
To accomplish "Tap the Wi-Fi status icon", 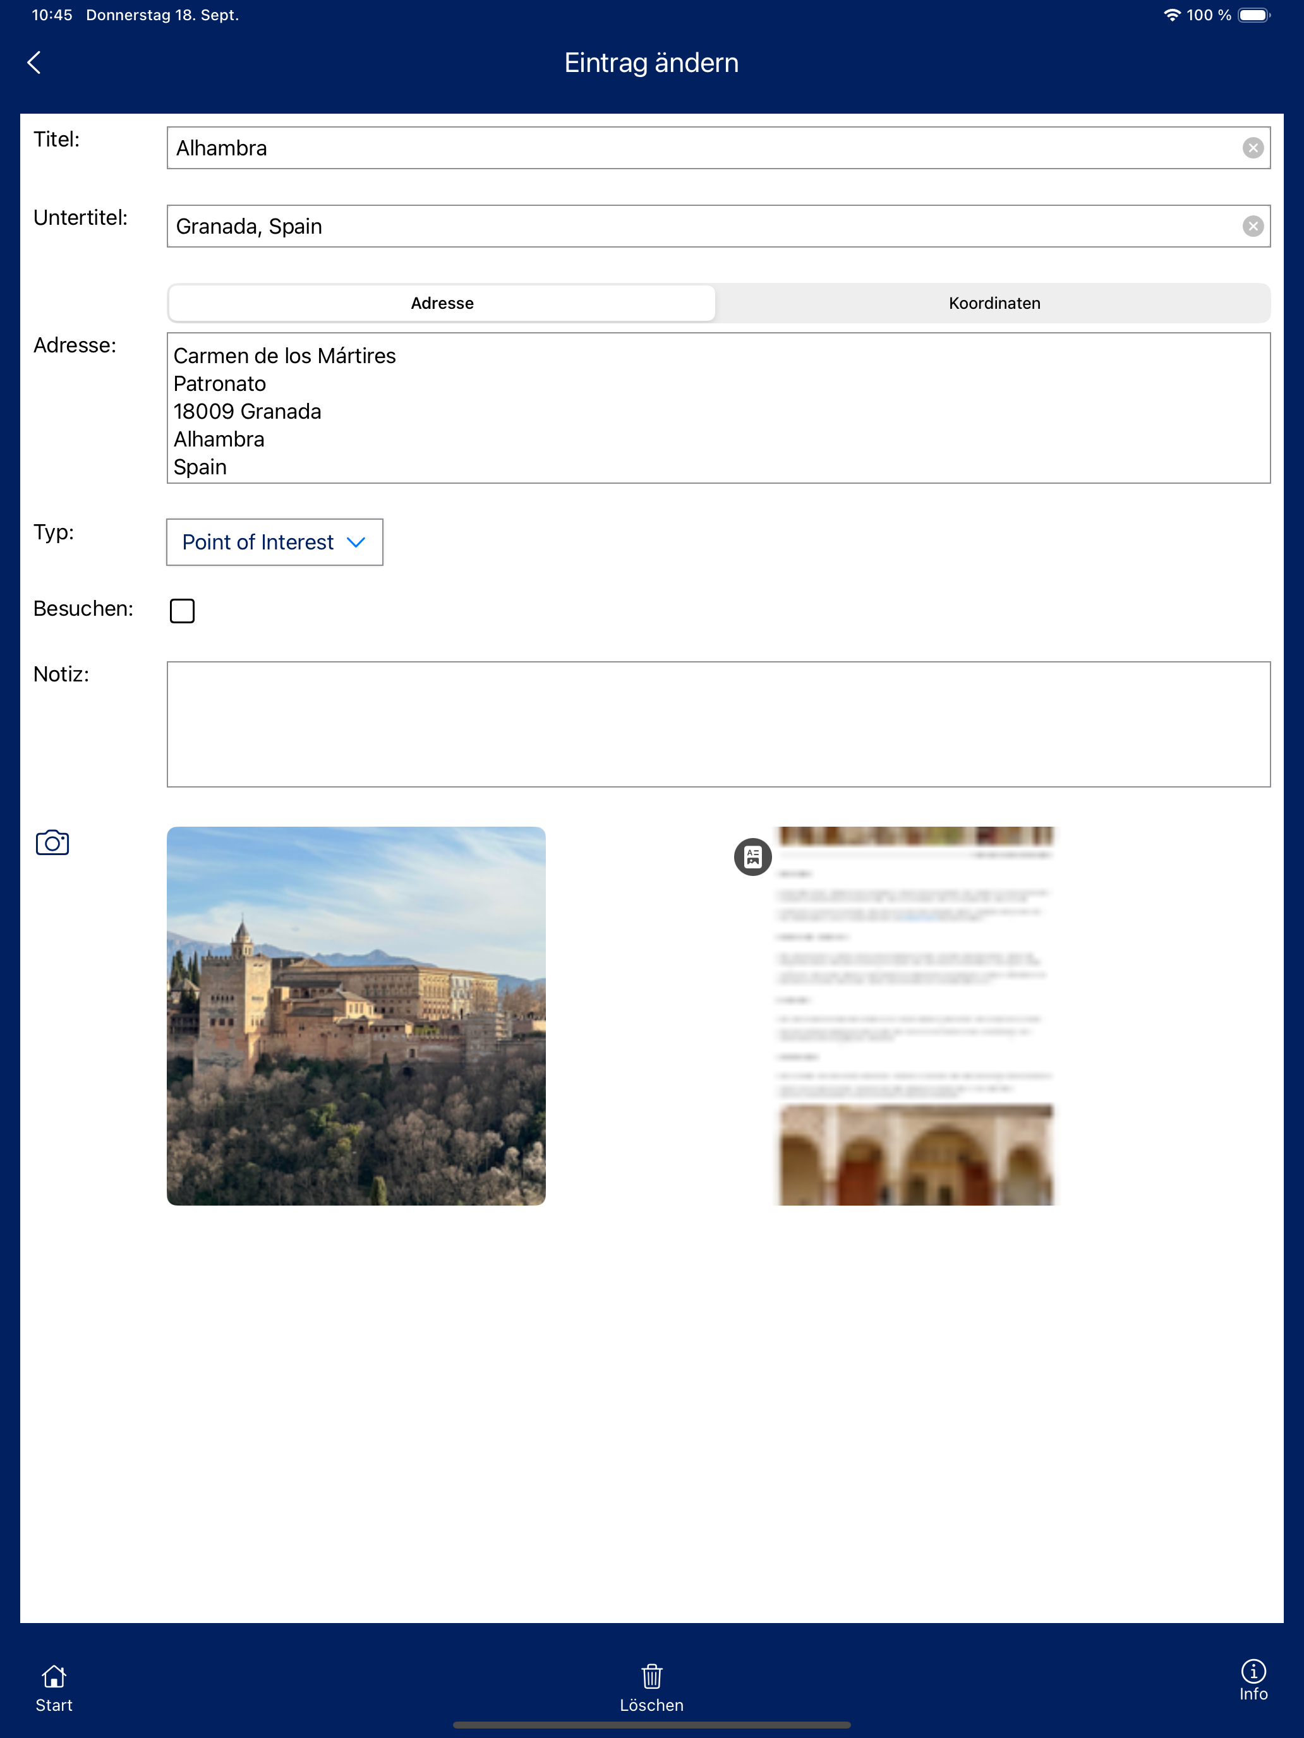I will [1171, 15].
